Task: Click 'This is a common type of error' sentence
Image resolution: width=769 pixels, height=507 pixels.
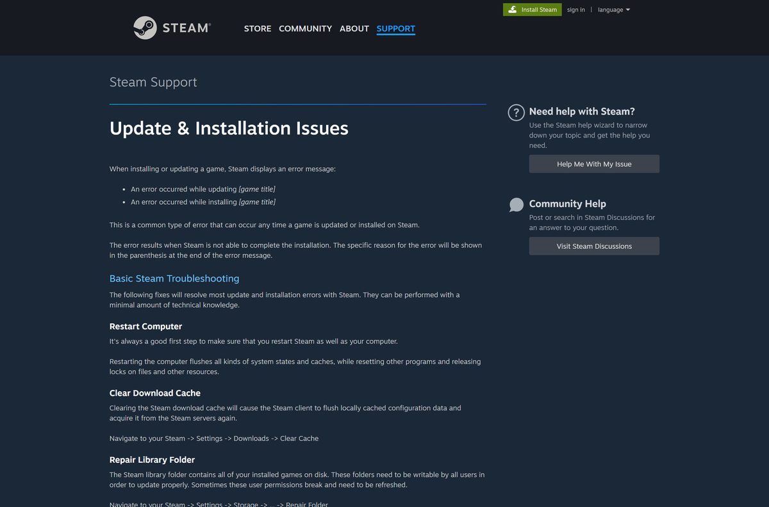Action: [265, 225]
